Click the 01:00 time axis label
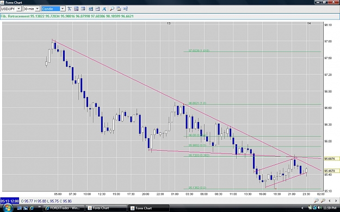The width and height of the screenshot is (340, 212). [175, 194]
